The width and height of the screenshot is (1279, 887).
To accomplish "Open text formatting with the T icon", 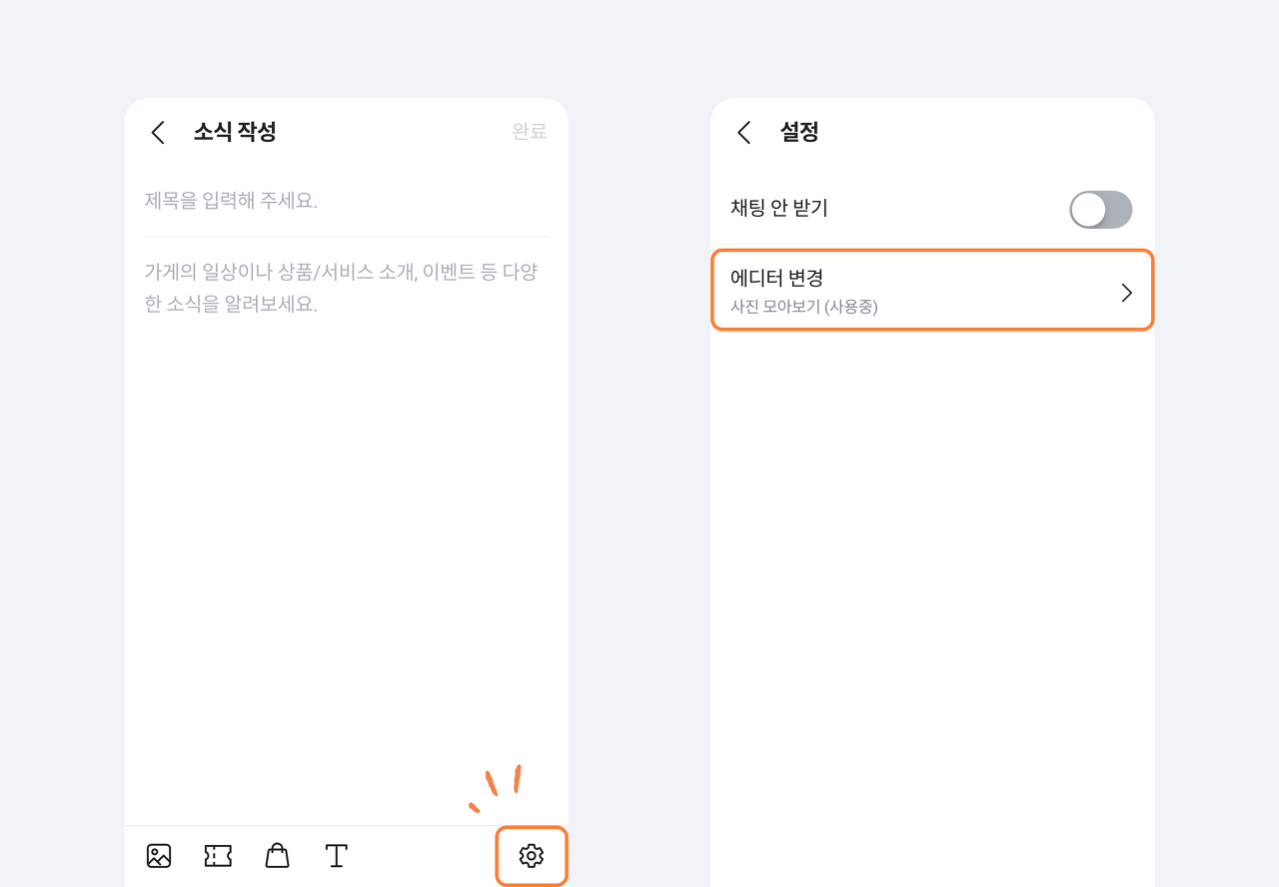I will pyautogui.click(x=337, y=856).
